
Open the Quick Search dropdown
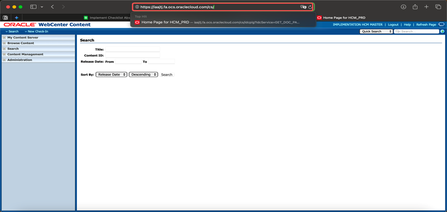[x=376, y=31]
